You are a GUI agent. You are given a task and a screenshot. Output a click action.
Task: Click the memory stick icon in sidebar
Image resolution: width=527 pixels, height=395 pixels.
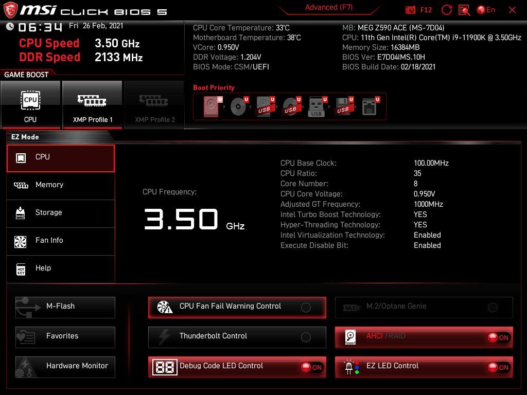coord(21,185)
